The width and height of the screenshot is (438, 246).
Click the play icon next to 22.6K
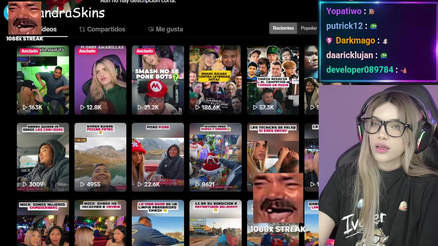tap(140, 184)
